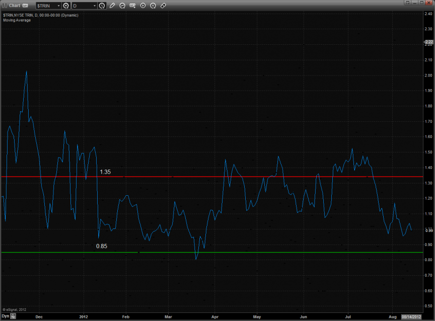Open the time template clock icon
This screenshot has width=435, height=321.
click(102, 6)
